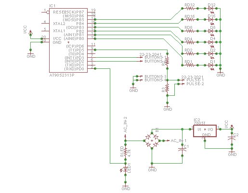
Task: Click the VCC supply arrow near C2
Action: click(x=232, y=127)
